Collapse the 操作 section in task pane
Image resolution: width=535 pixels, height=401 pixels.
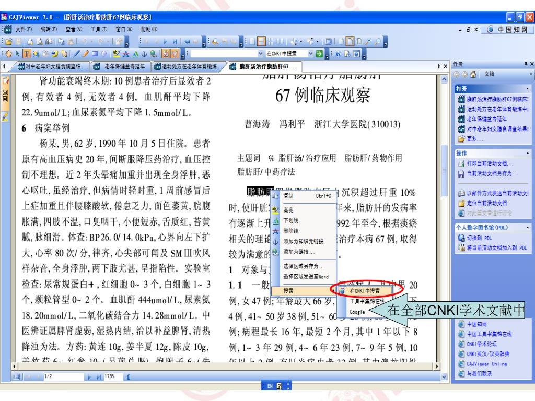528,153
